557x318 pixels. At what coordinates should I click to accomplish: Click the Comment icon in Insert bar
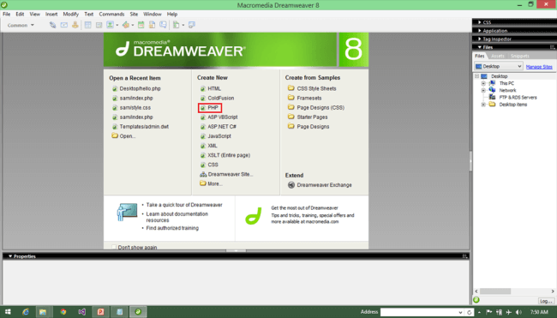click(x=163, y=25)
